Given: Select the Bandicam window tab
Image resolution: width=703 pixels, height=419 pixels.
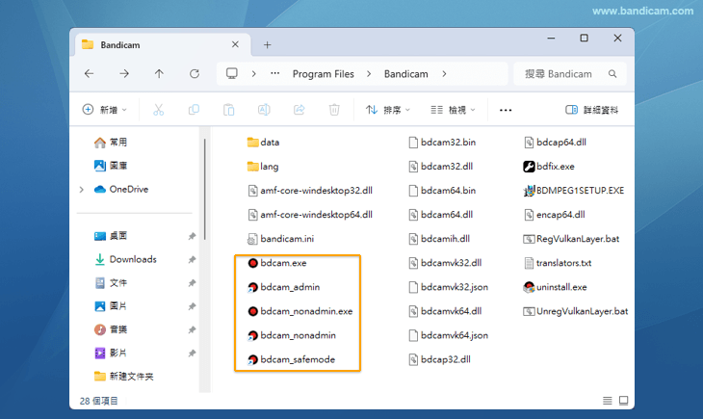Looking at the screenshot, I should click(161, 45).
